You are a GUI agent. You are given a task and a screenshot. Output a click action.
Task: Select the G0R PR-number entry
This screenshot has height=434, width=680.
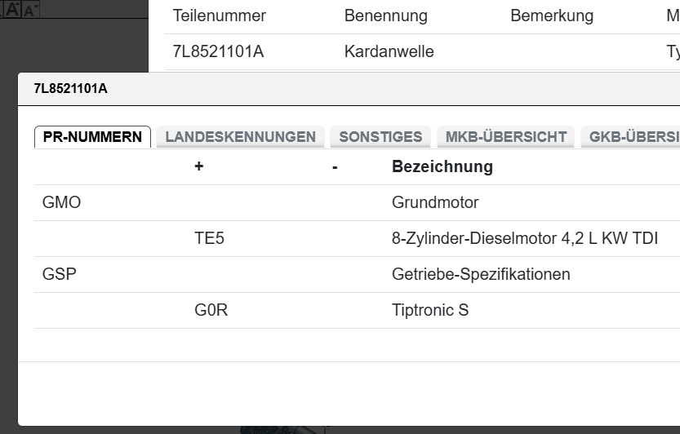211,311
